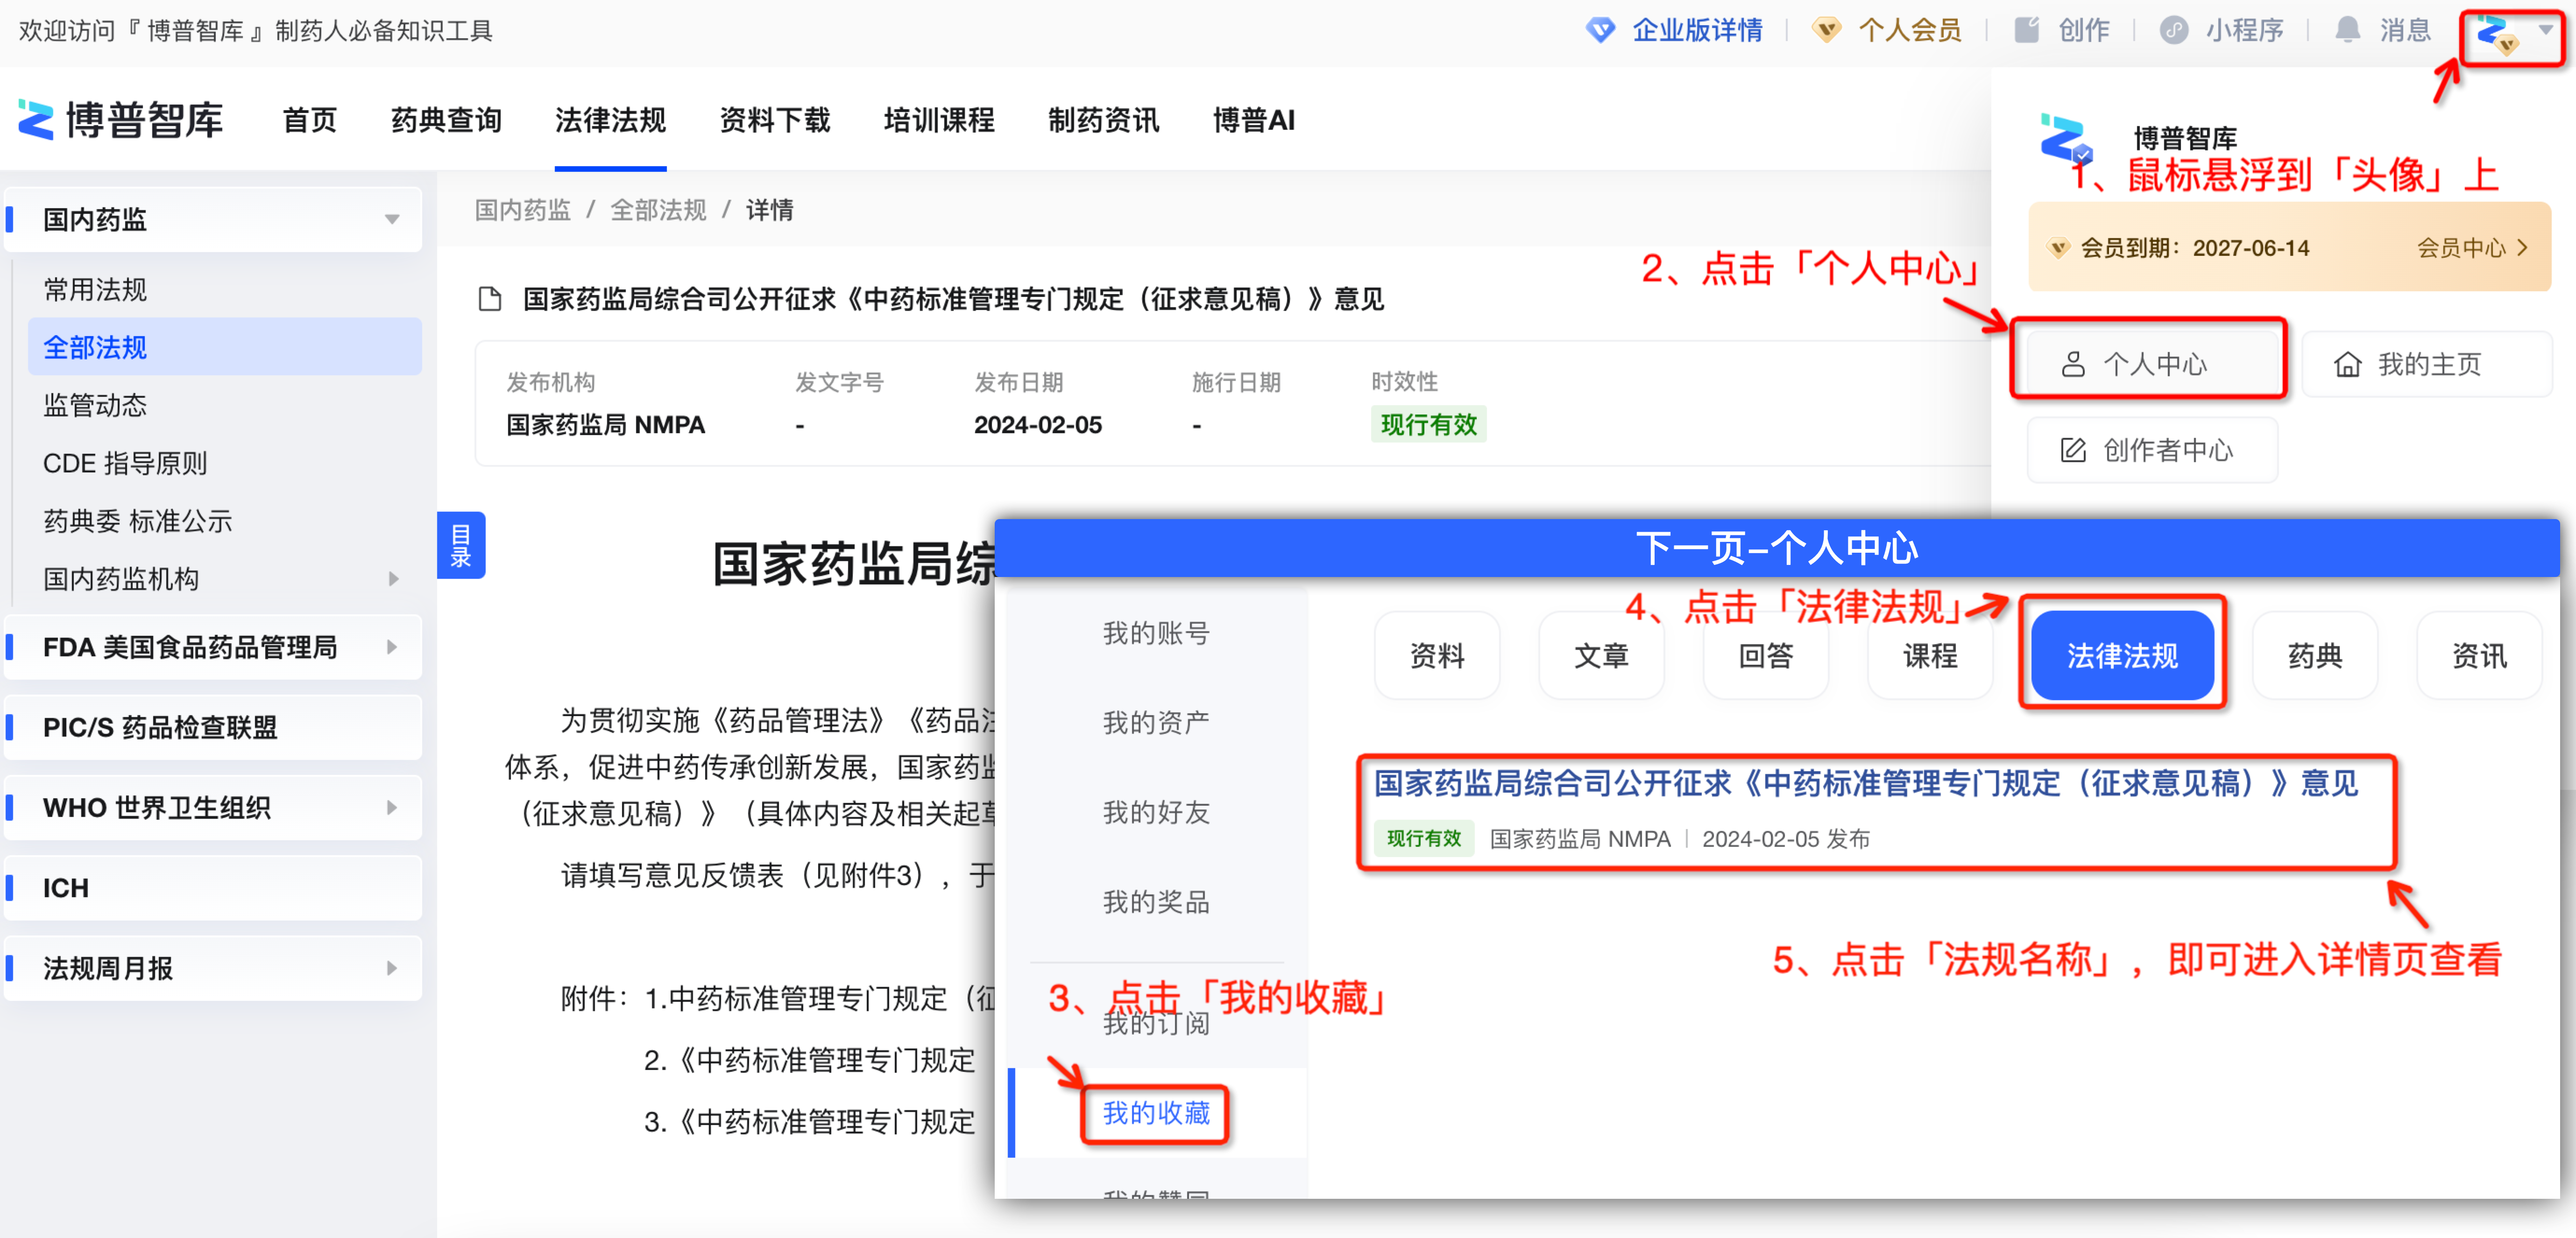Click the person icon on the 个人中心 button
This screenshot has height=1238, width=2576.
coord(2073,365)
